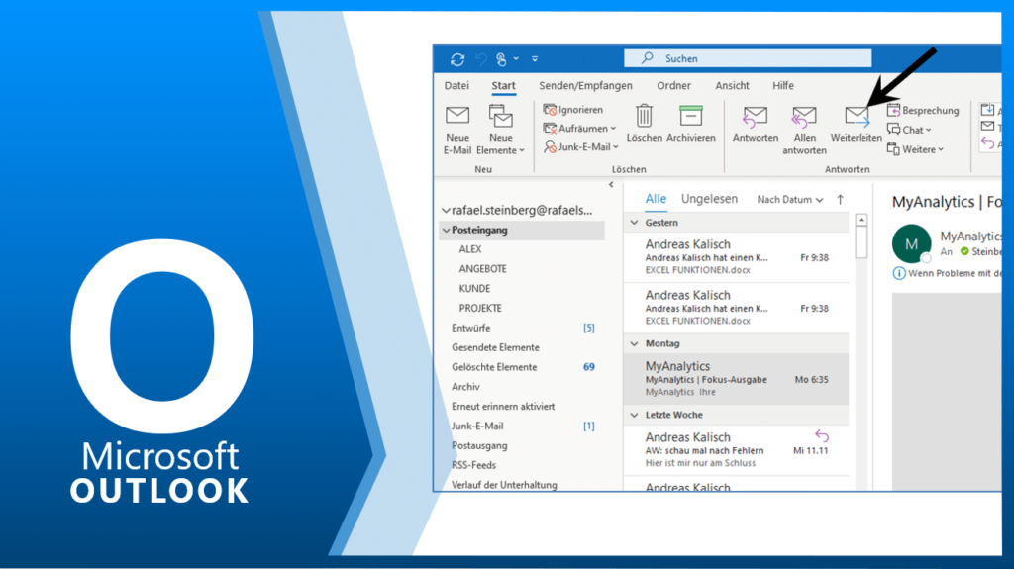Open the Nach Datum sort dropdown

789,200
